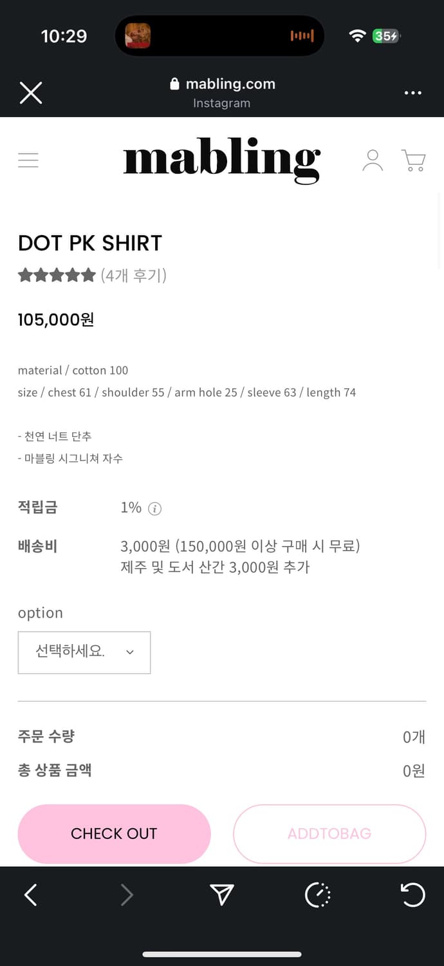Tap the dotted circle activity icon
This screenshot has height=966, width=444.
(x=317, y=895)
